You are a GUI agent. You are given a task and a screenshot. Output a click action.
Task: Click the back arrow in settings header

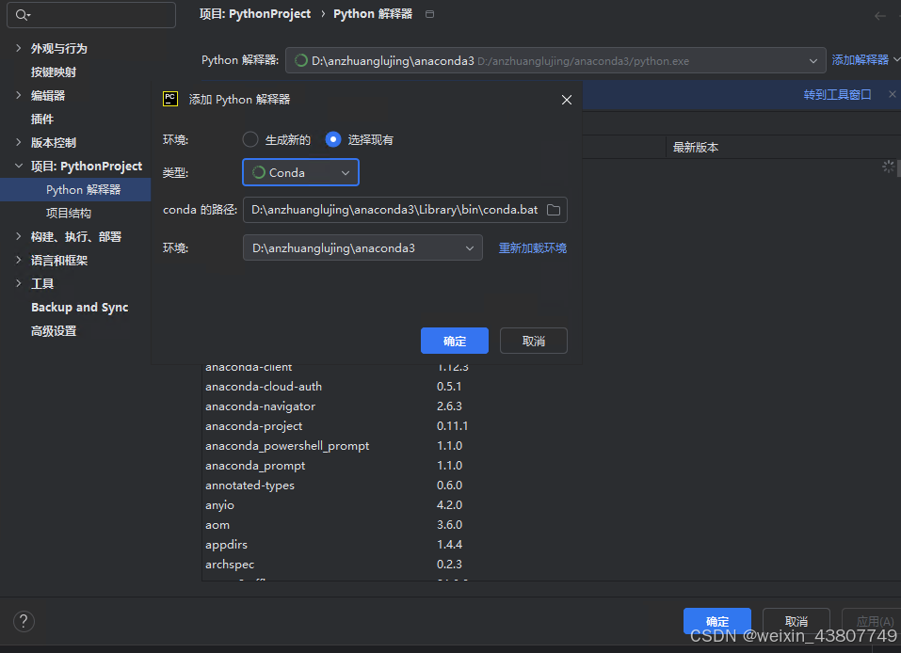(879, 15)
